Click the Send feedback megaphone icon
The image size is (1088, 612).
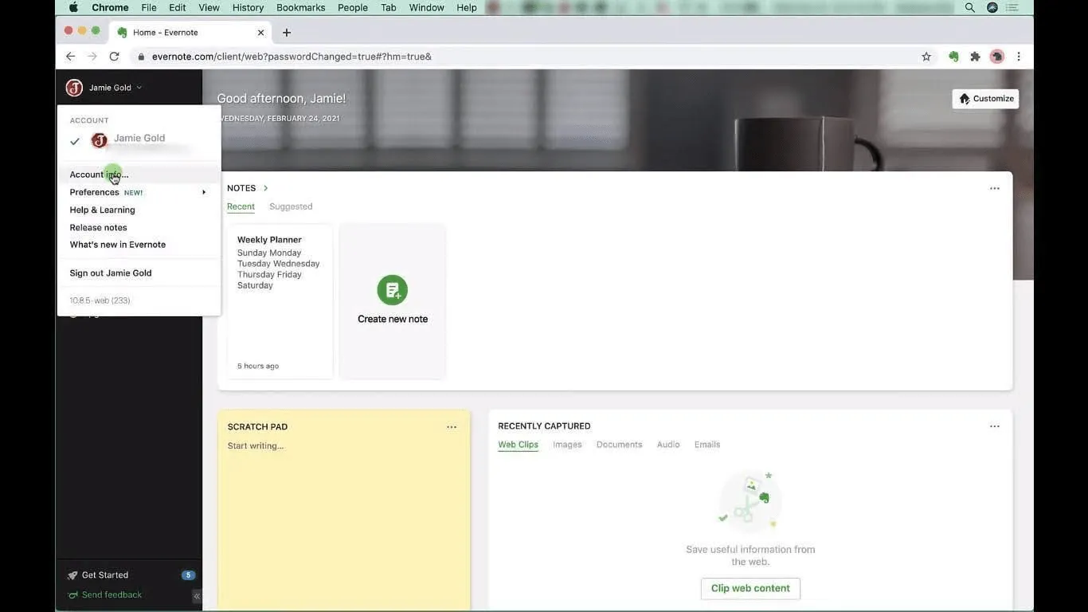72,595
